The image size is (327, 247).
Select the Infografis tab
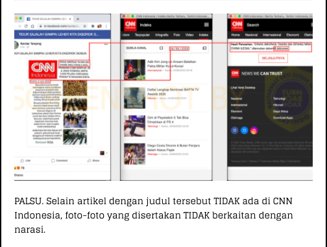[162, 35]
